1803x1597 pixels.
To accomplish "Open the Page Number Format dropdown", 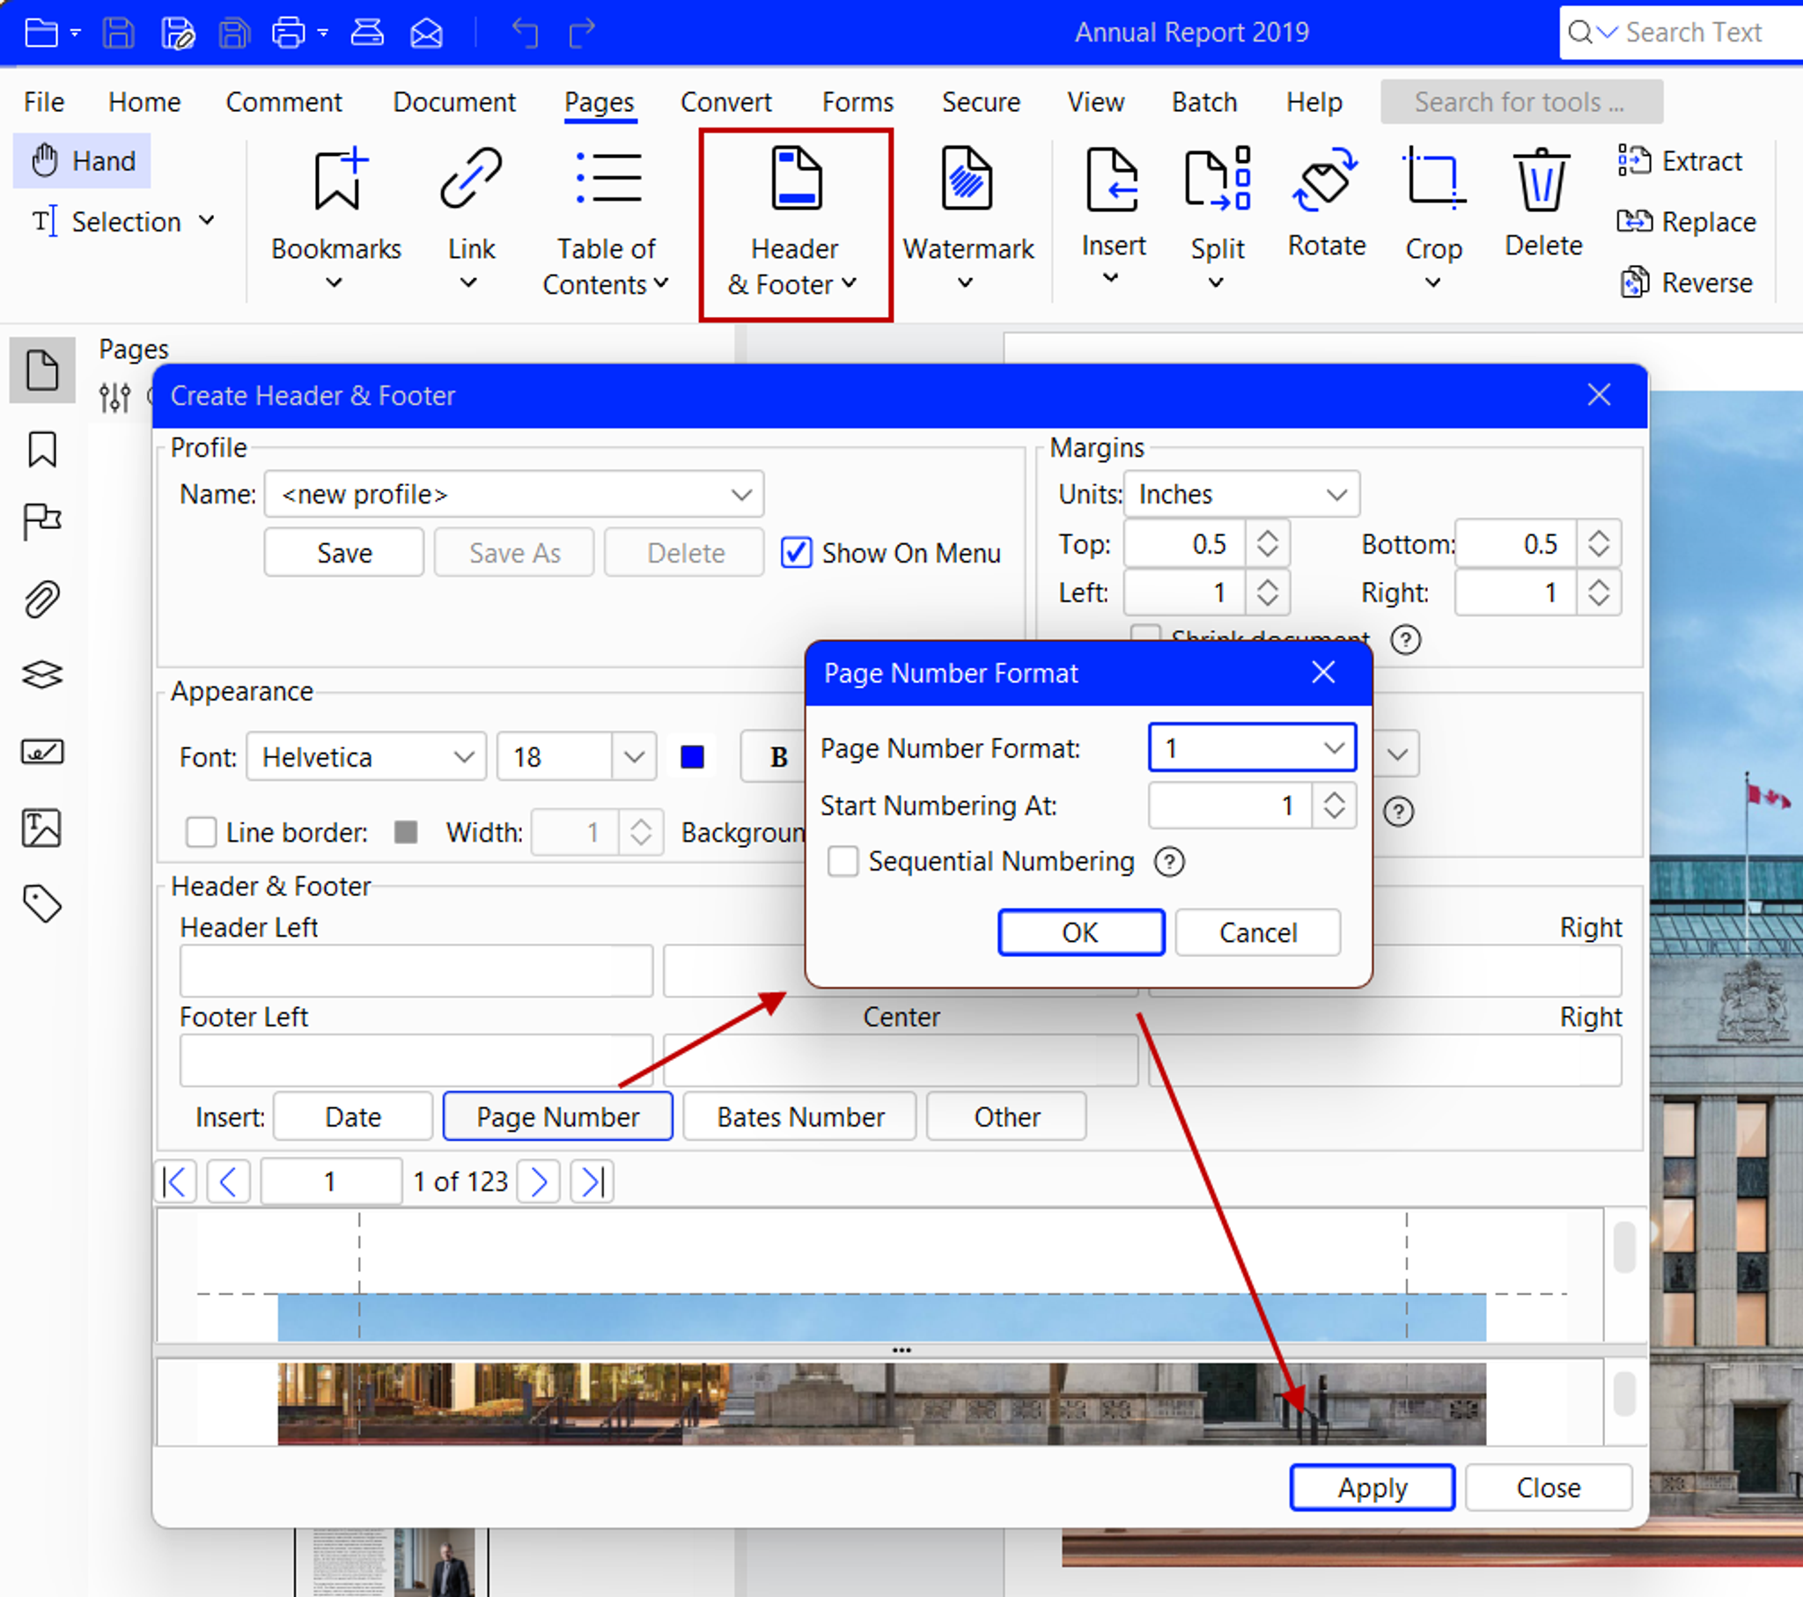I will [x=1251, y=748].
